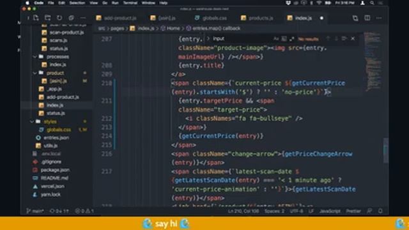Toggle Match Case in find widget
This screenshot has width=409, height=230.
tap(276, 38)
